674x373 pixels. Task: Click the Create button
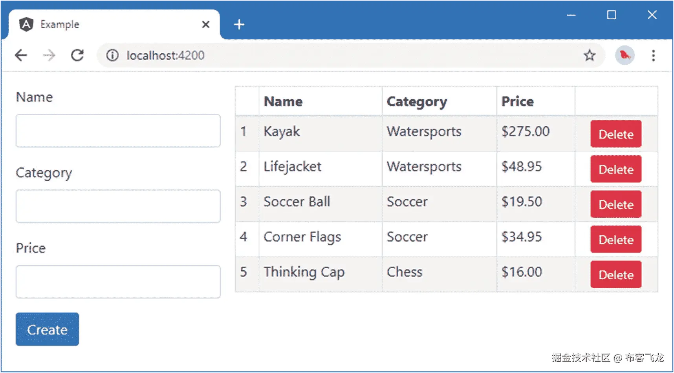(x=47, y=329)
